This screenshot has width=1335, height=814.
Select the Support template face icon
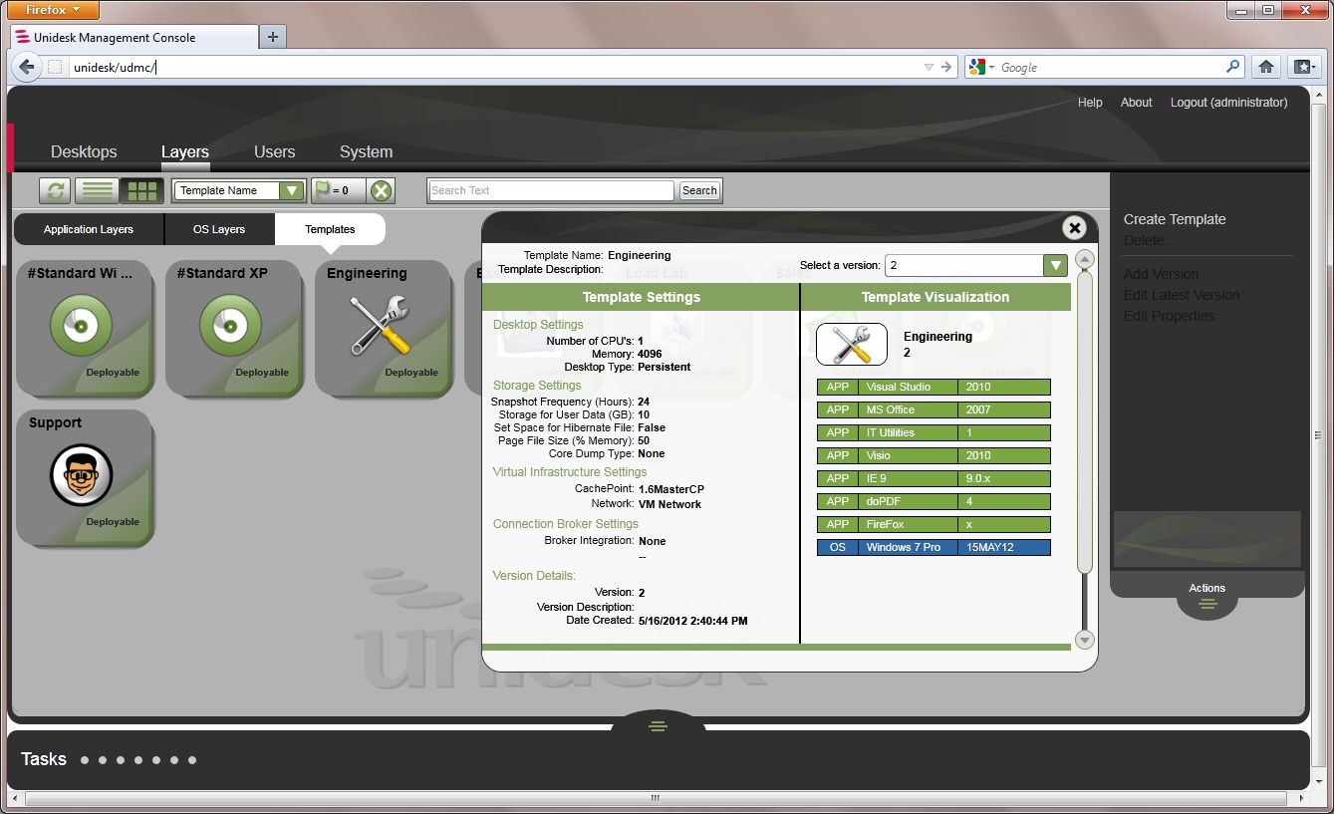(82, 475)
